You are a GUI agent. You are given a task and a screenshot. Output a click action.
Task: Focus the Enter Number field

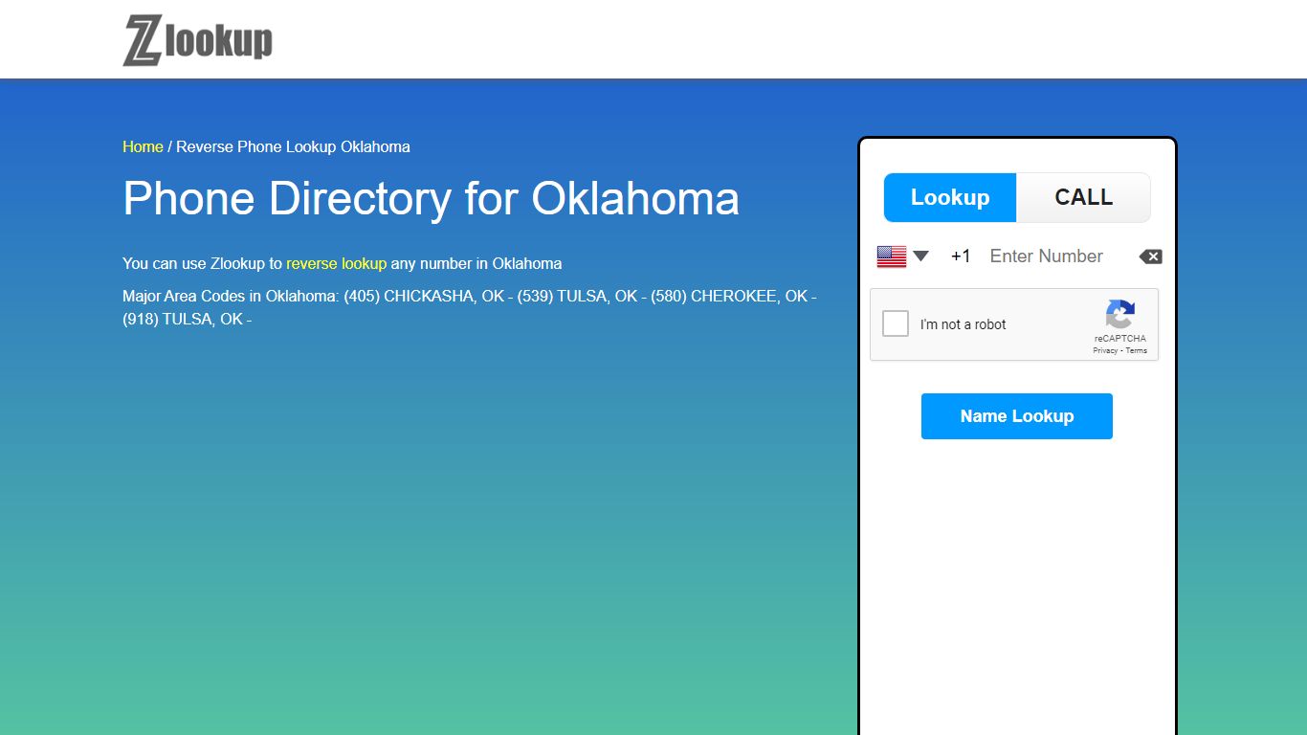click(x=1057, y=256)
